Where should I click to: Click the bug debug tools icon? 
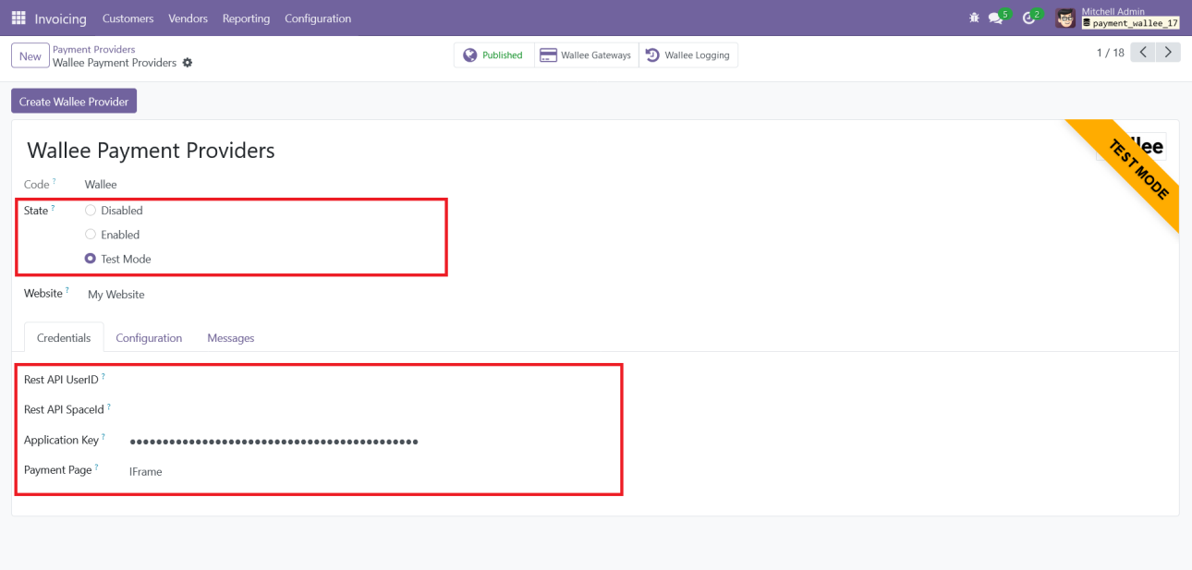(973, 18)
